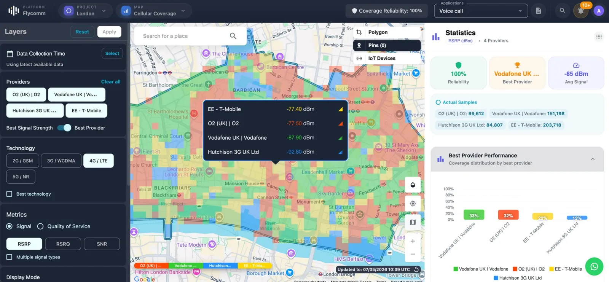Open the Applications Voice call dropdown
The image size is (609, 282).
tap(481, 11)
